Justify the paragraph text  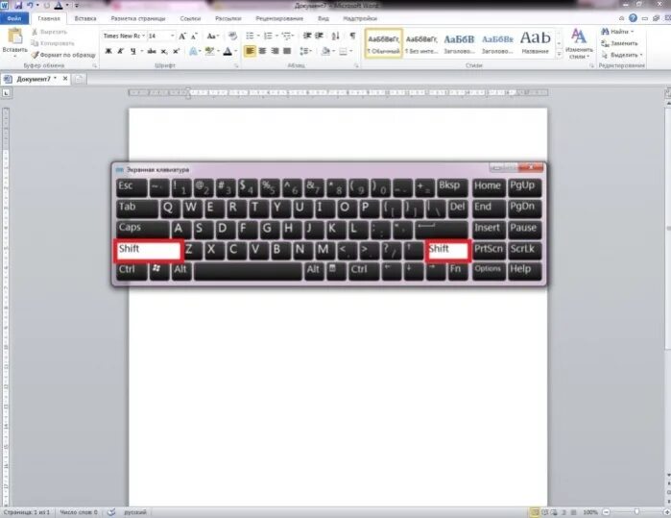tap(287, 51)
